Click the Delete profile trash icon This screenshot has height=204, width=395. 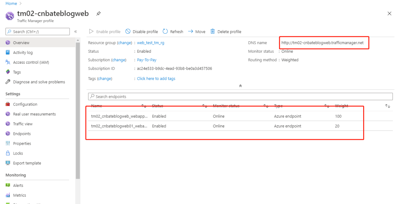click(x=212, y=31)
